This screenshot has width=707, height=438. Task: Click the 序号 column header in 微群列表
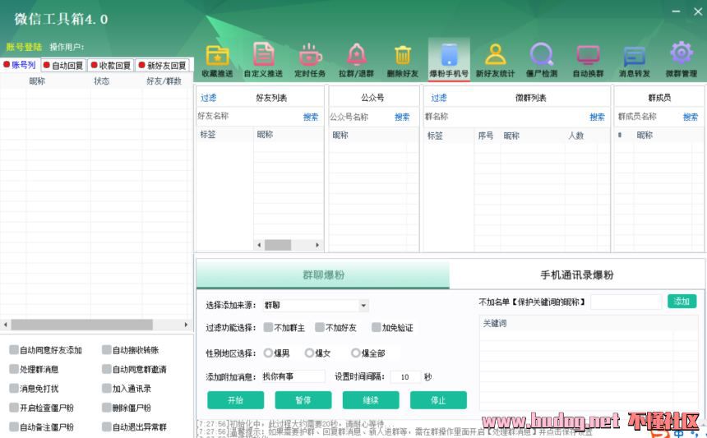click(x=486, y=136)
